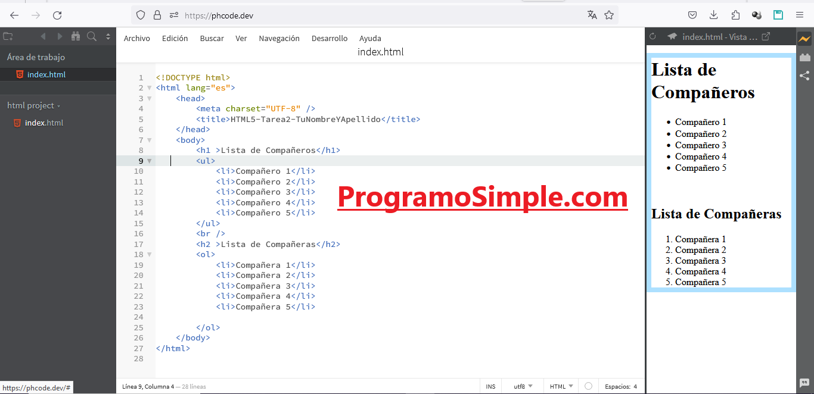Open the extension manager icon

click(805, 57)
